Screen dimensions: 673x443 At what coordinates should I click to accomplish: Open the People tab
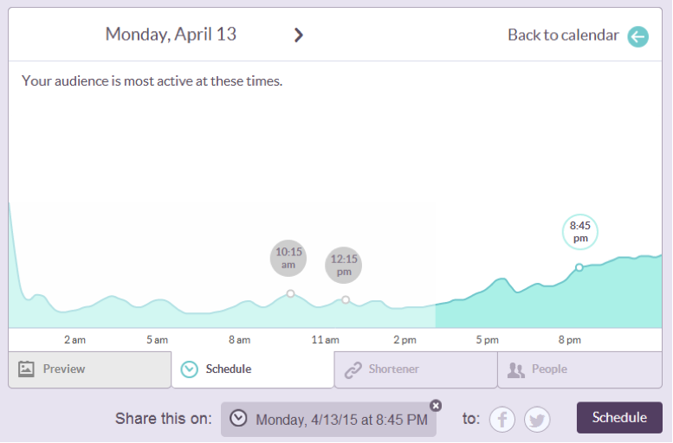pyautogui.click(x=579, y=369)
